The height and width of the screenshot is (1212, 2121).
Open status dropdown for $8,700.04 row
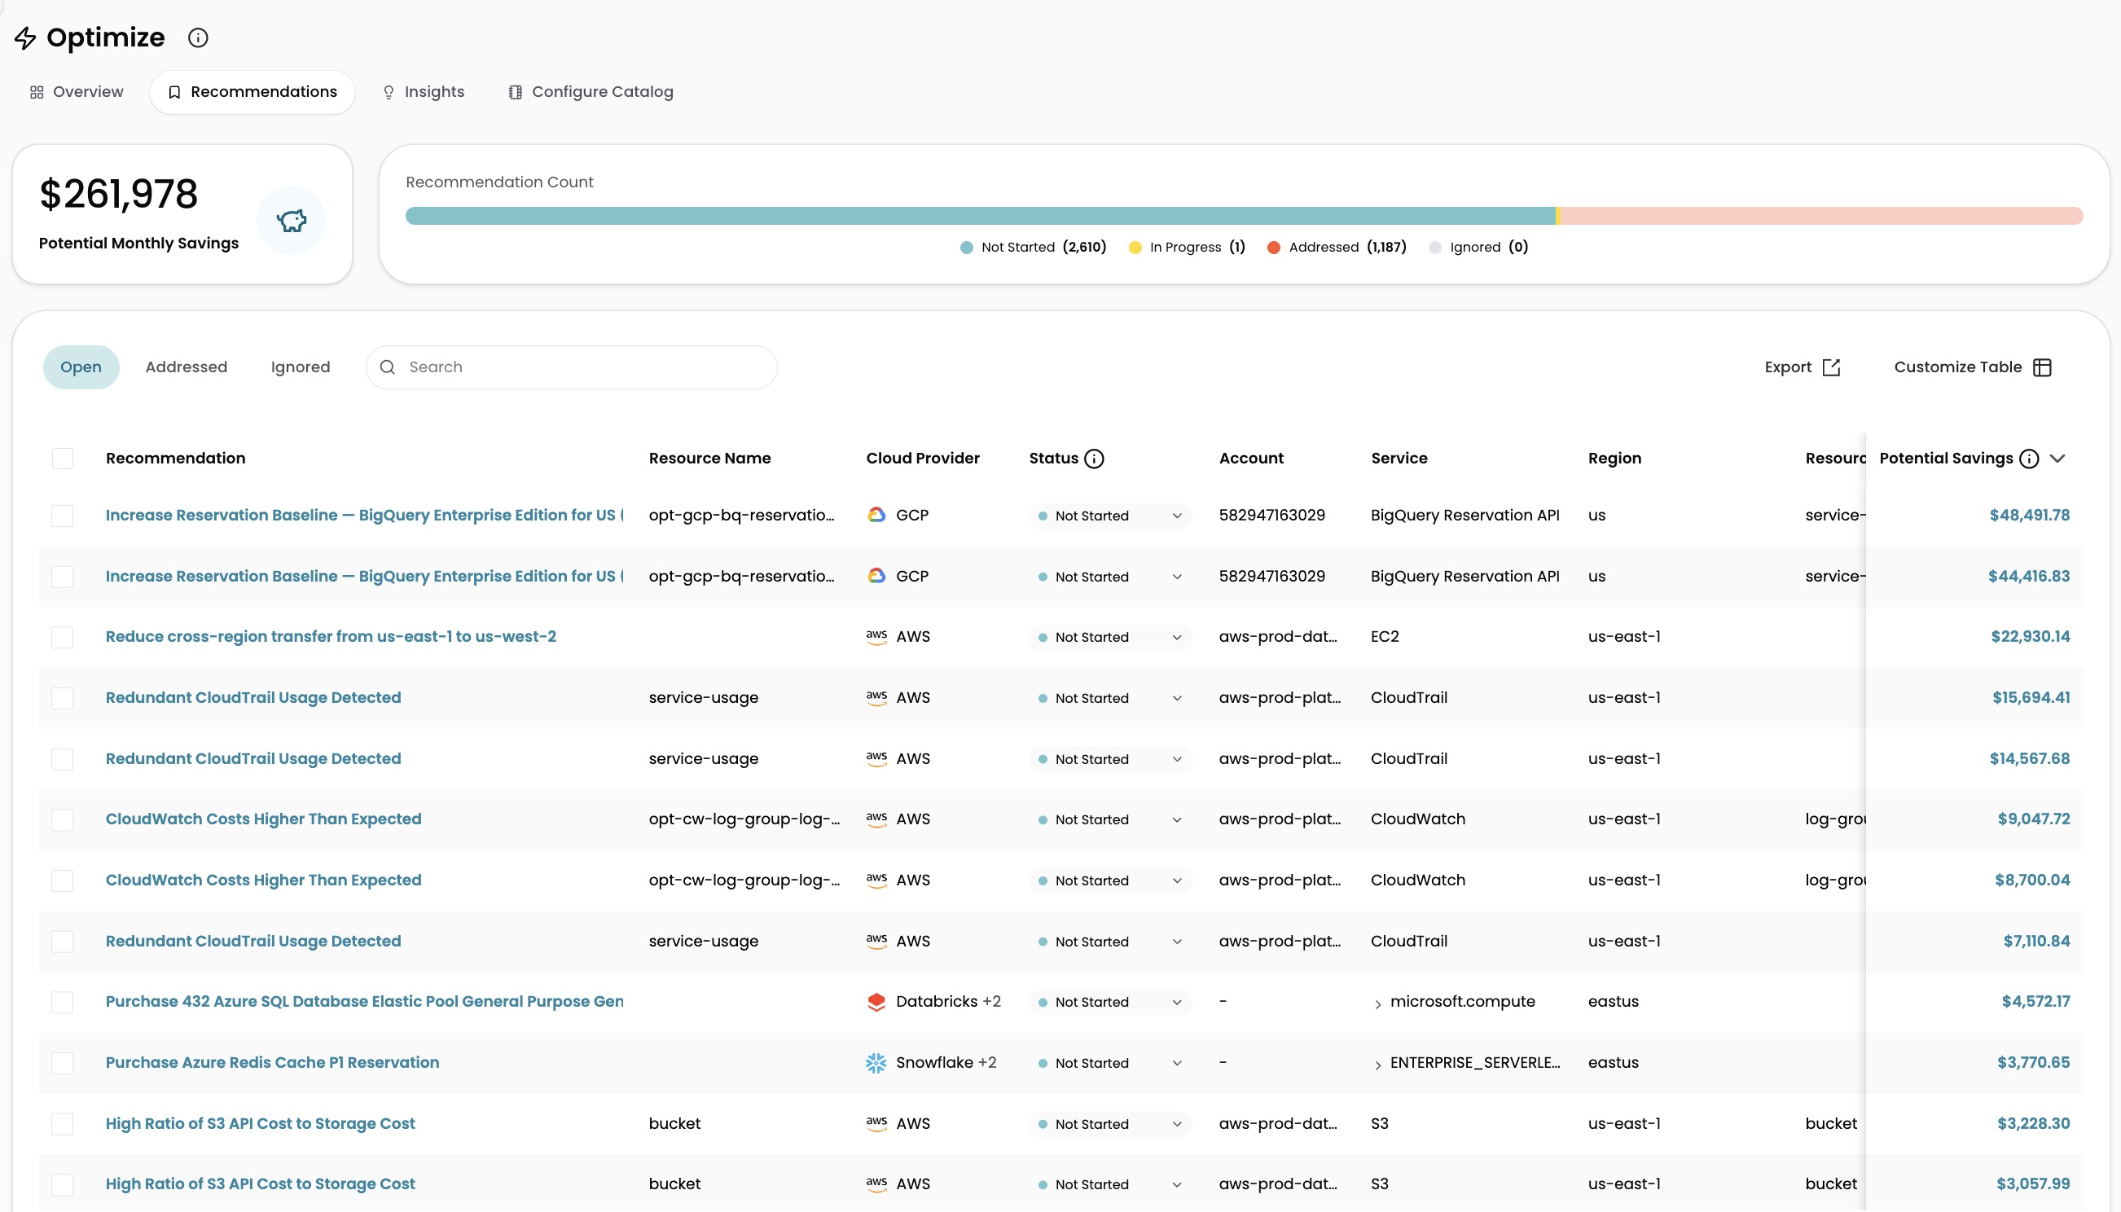pyautogui.click(x=1110, y=880)
